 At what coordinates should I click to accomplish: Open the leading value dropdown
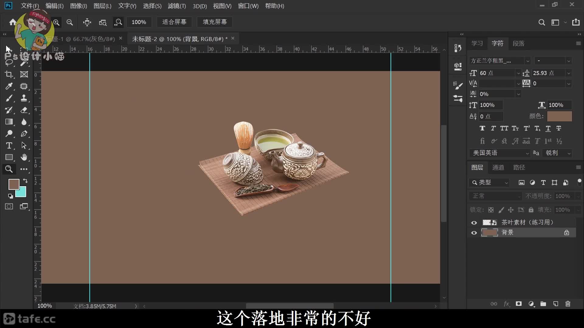click(568, 73)
